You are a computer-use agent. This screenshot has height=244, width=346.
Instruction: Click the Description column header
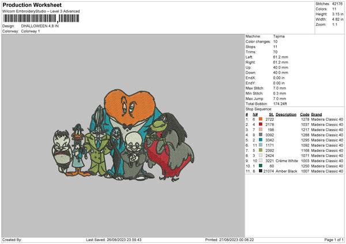click(286, 114)
